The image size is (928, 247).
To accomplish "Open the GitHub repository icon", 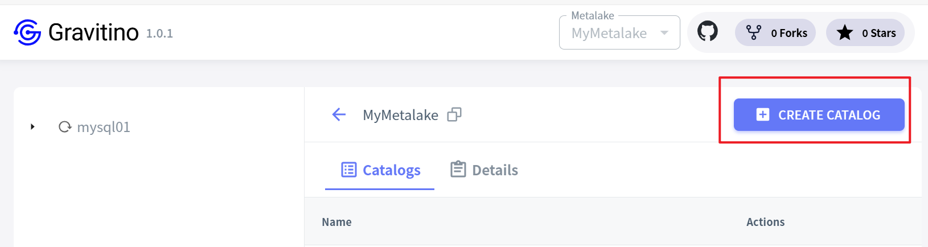I will point(708,32).
